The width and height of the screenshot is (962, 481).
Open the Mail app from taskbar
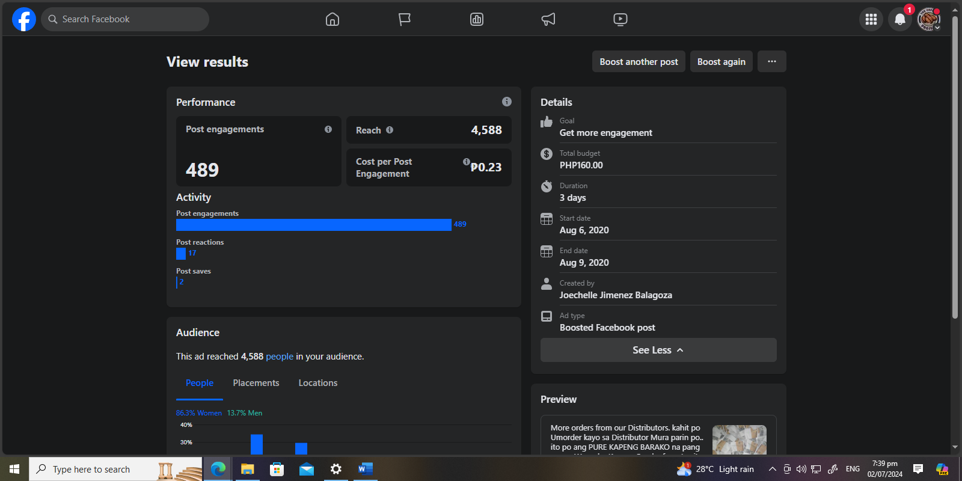[307, 469]
